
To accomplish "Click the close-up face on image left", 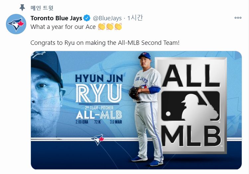I will tap(47, 90).
